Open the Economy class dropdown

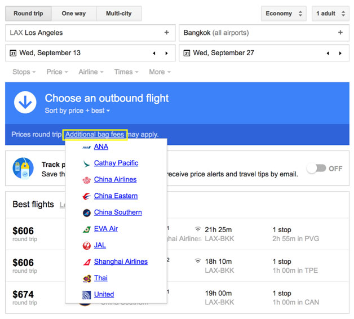point(284,14)
